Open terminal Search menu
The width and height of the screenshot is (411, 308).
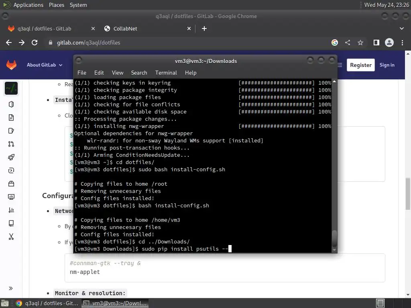(x=139, y=73)
